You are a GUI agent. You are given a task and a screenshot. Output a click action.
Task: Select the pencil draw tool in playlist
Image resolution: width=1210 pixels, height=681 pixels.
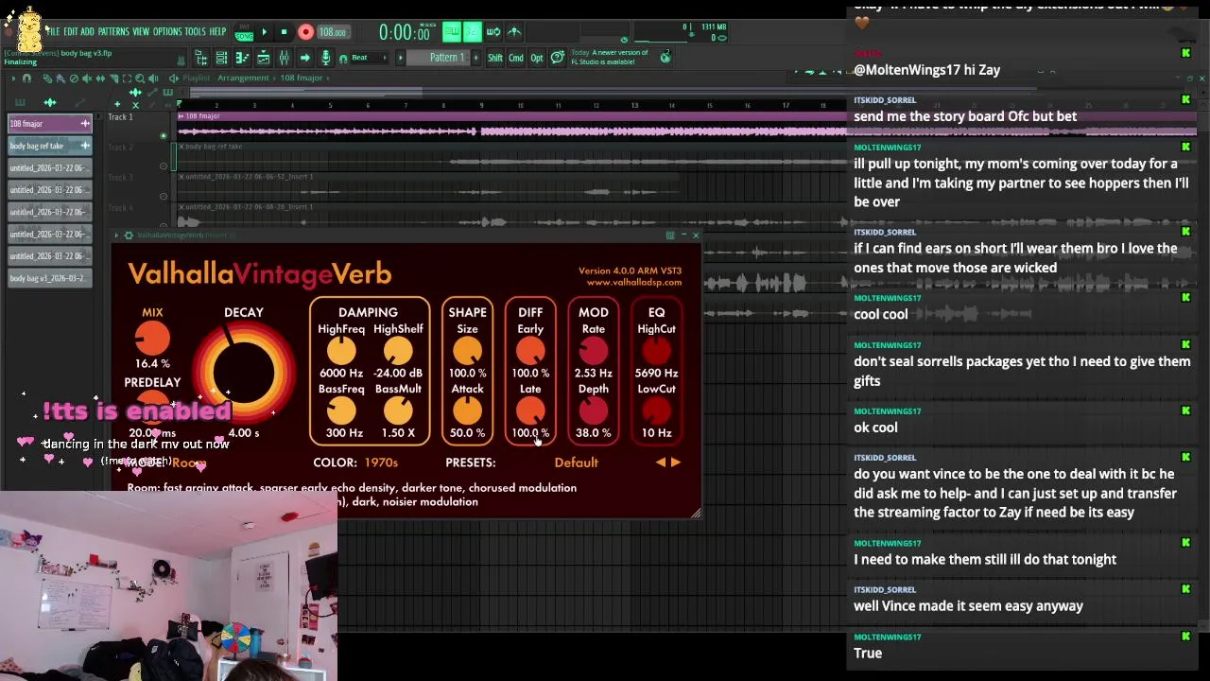pyautogui.click(x=47, y=79)
